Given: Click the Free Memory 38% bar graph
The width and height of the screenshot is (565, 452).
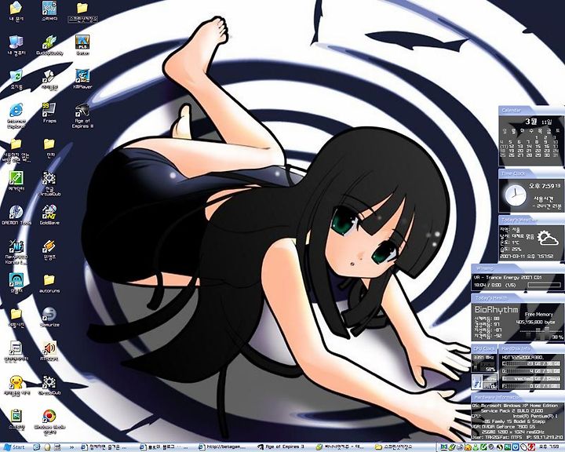Looking at the screenshot, I should click(x=540, y=334).
